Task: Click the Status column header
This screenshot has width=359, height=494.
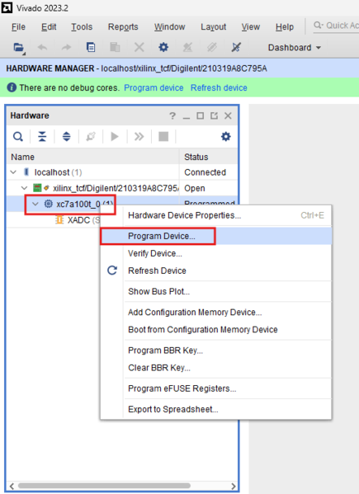Action: tap(209, 157)
